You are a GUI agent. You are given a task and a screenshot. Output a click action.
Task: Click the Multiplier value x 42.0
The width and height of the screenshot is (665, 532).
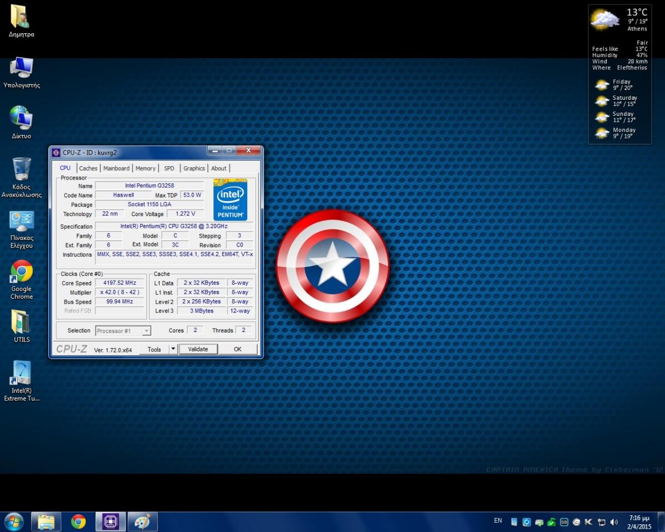[119, 292]
